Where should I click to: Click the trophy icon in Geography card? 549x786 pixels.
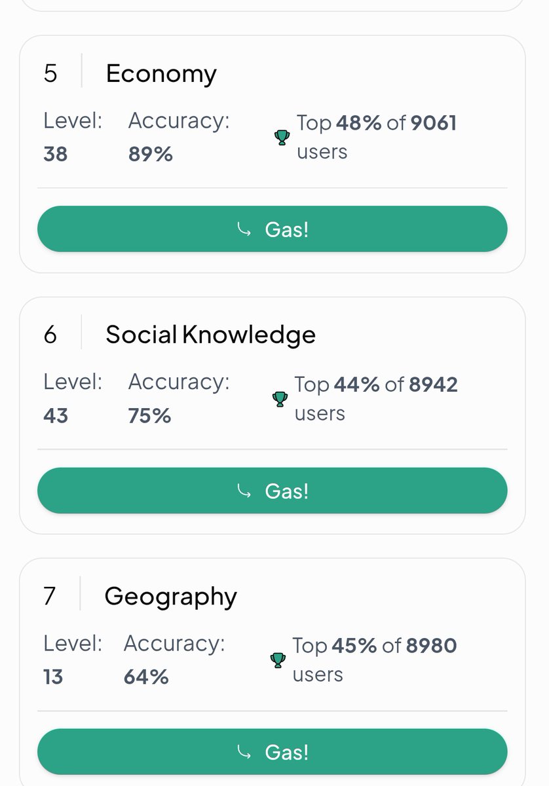click(x=278, y=660)
